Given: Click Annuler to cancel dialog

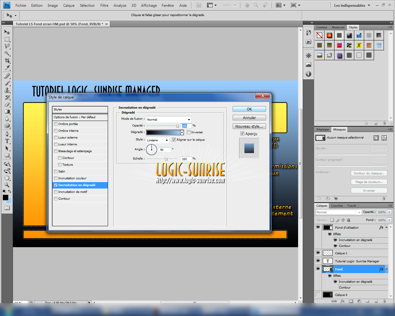Looking at the screenshot, I should point(249,118).
